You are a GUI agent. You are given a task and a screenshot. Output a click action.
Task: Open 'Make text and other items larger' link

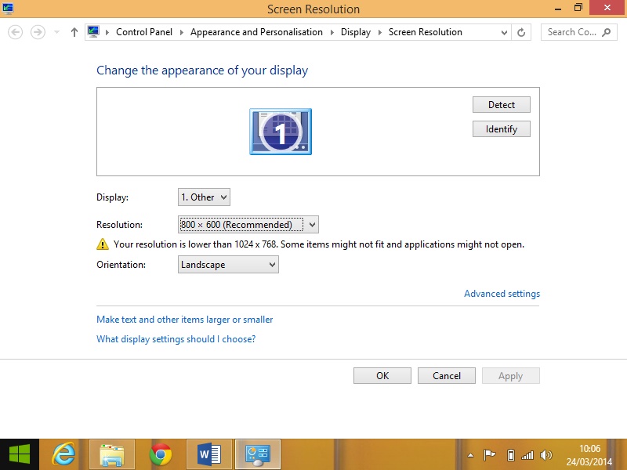185,320
